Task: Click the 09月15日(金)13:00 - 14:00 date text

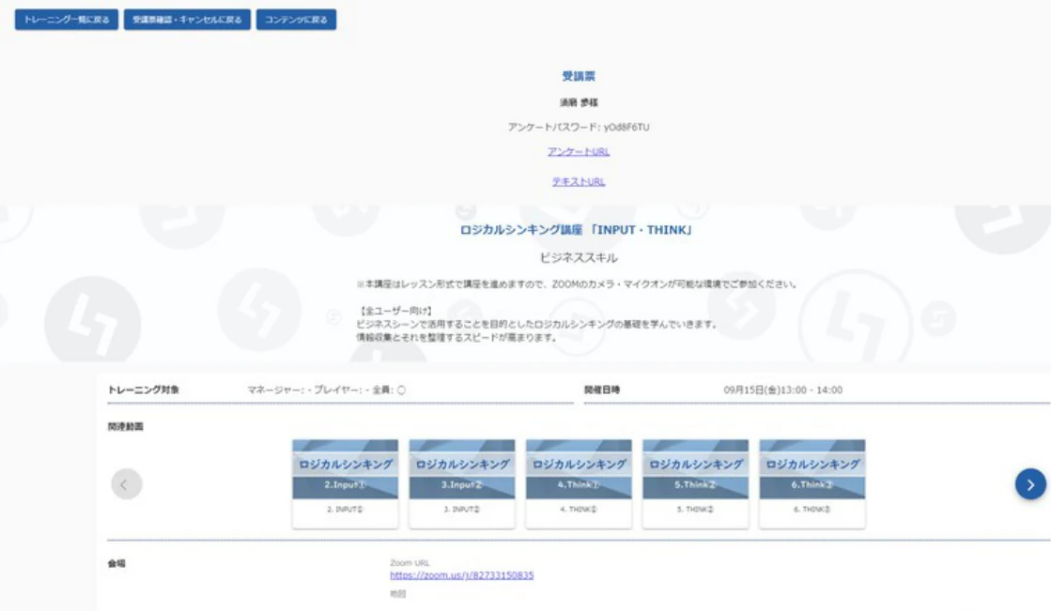Action: (783, 390)
